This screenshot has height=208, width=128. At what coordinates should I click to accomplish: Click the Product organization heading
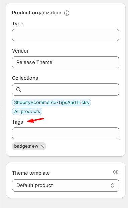tap(37, 13)
